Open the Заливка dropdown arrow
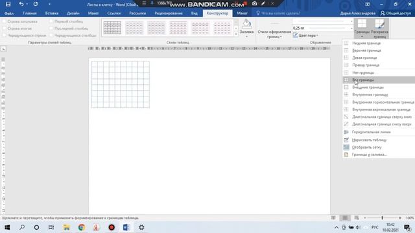The image size is (415, 233). (x=246, y=36)
